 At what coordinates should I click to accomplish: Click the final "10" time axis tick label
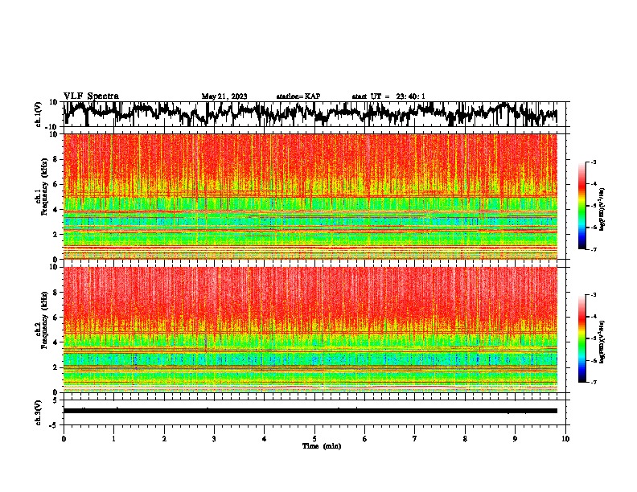tap(565, 439)
